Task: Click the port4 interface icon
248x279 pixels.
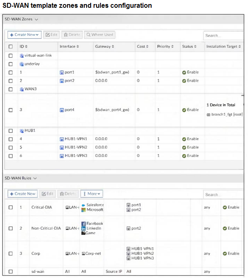Action: [x=62, y=110]
